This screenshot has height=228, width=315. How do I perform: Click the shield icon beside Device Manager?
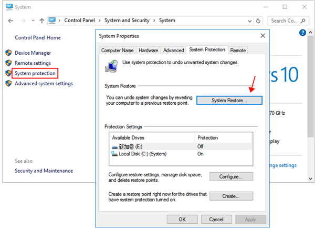pos(8,53)
